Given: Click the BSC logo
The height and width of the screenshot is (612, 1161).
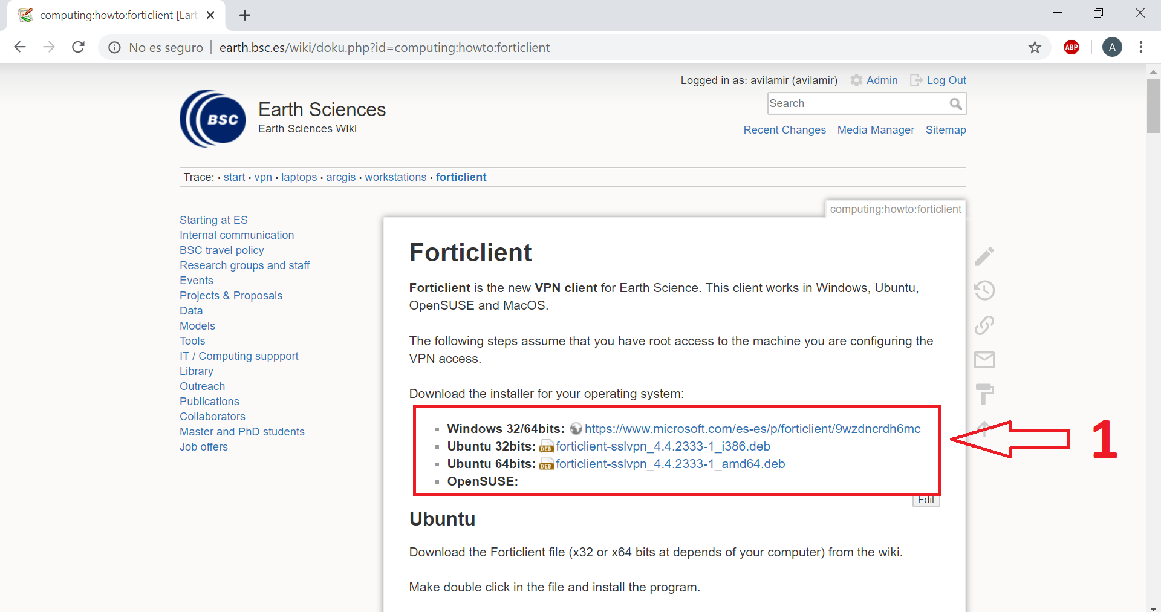Looking at the screenshot, I should (x=213, y=119).
